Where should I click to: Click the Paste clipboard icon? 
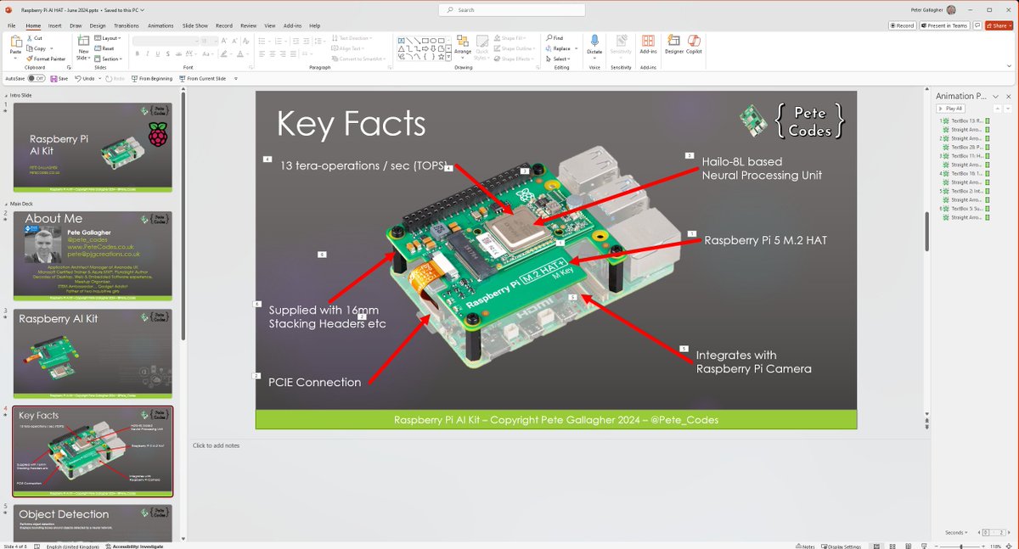point(15,42)
